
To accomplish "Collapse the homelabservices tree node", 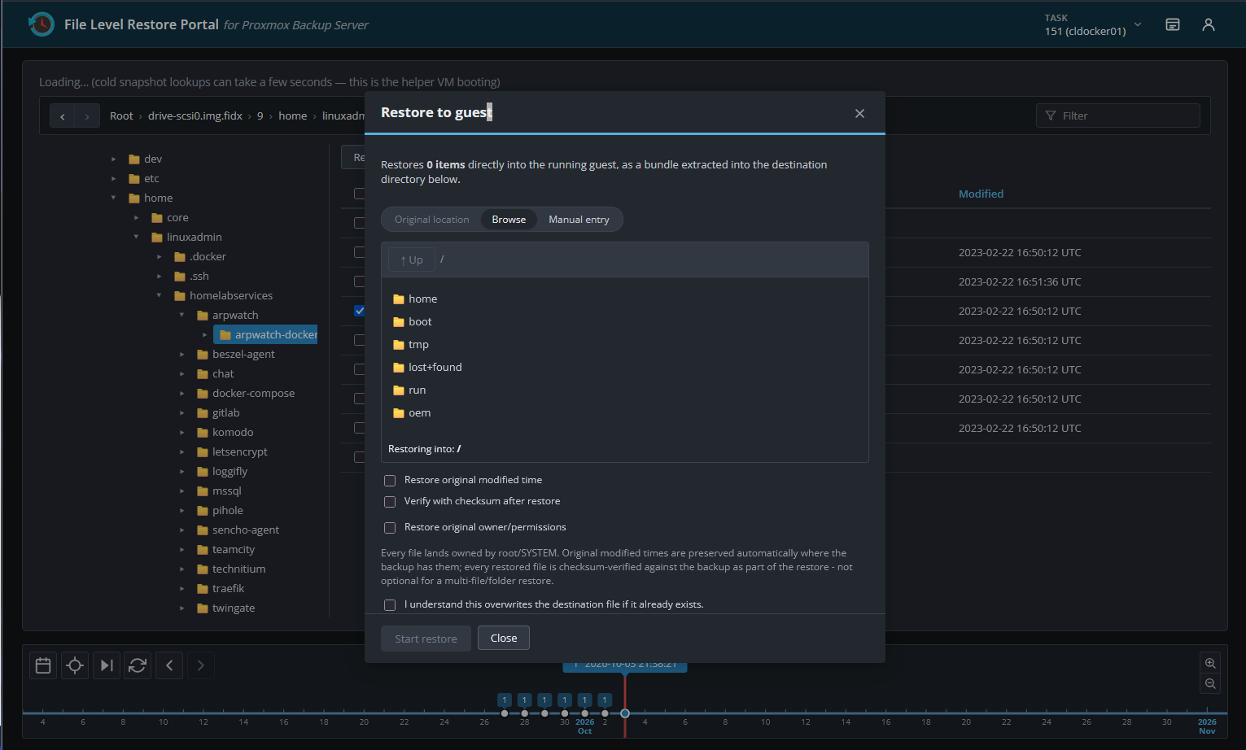I will tap(159, 296).
